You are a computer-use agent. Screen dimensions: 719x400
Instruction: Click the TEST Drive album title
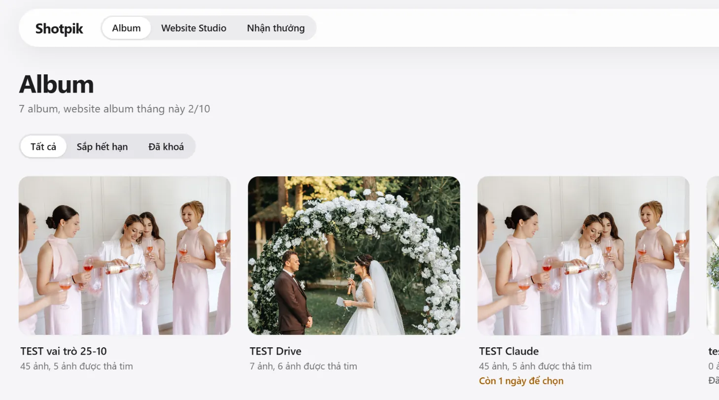(x=275, y=351)
